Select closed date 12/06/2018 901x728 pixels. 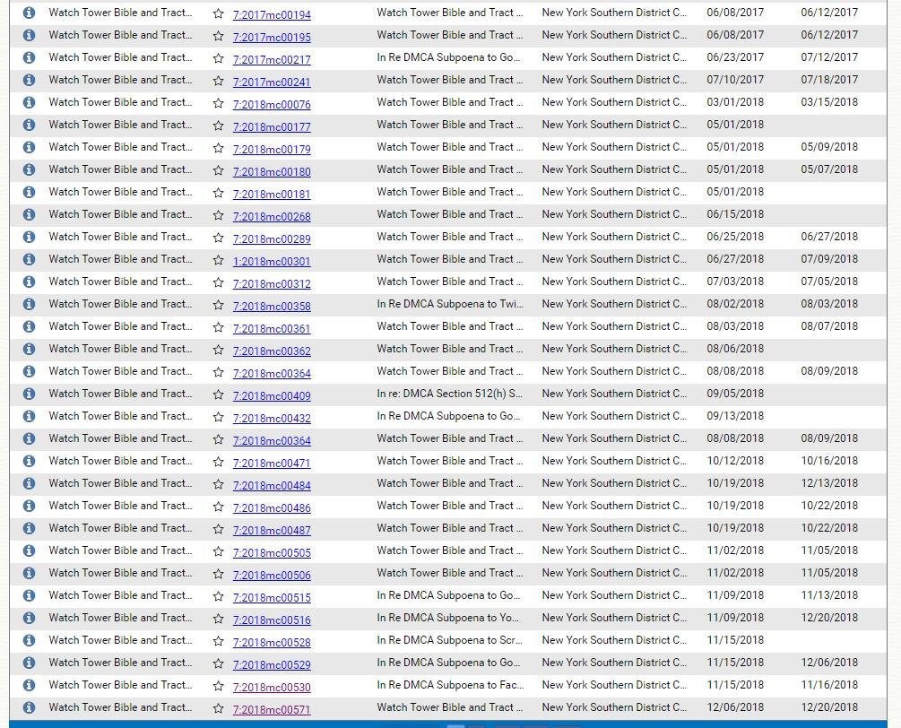click(829, 662)
